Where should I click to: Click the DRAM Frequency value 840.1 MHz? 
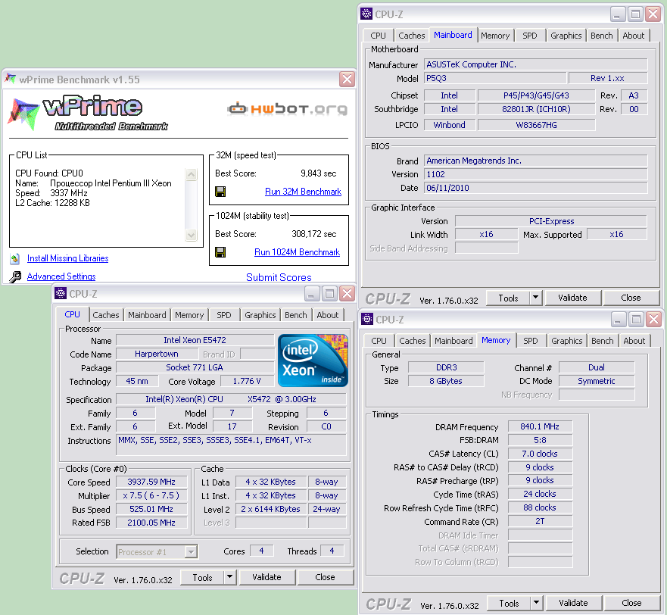tap(540, 426)
